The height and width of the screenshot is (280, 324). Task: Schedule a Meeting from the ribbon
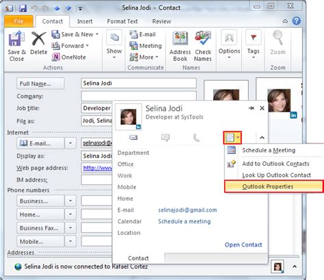tap(146, 46)
